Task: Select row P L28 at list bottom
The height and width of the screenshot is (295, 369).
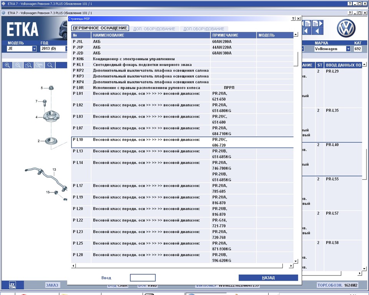Action: click(182, 258)
